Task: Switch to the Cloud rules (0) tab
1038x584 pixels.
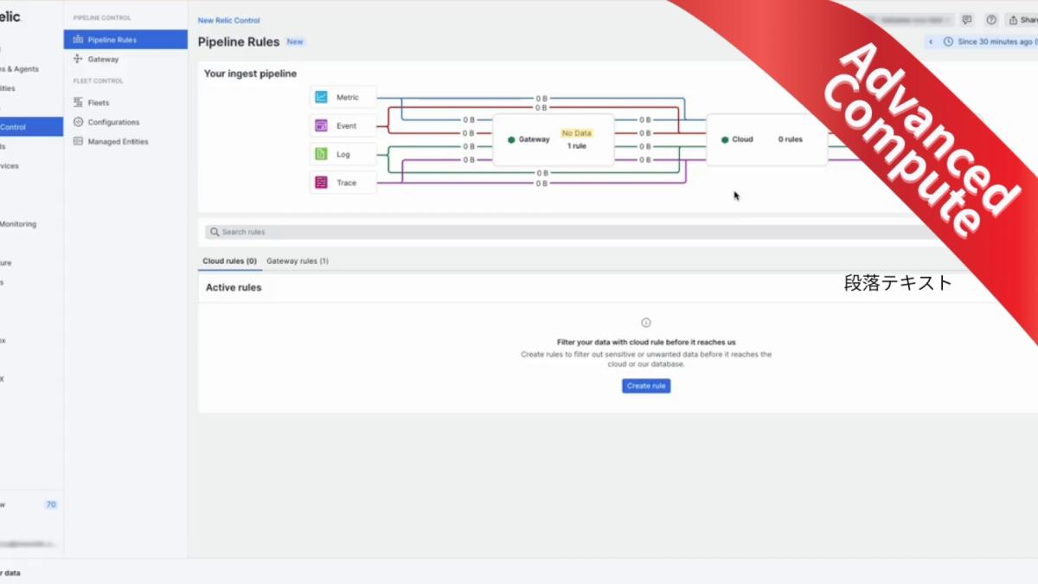Action: coord(229,261)
